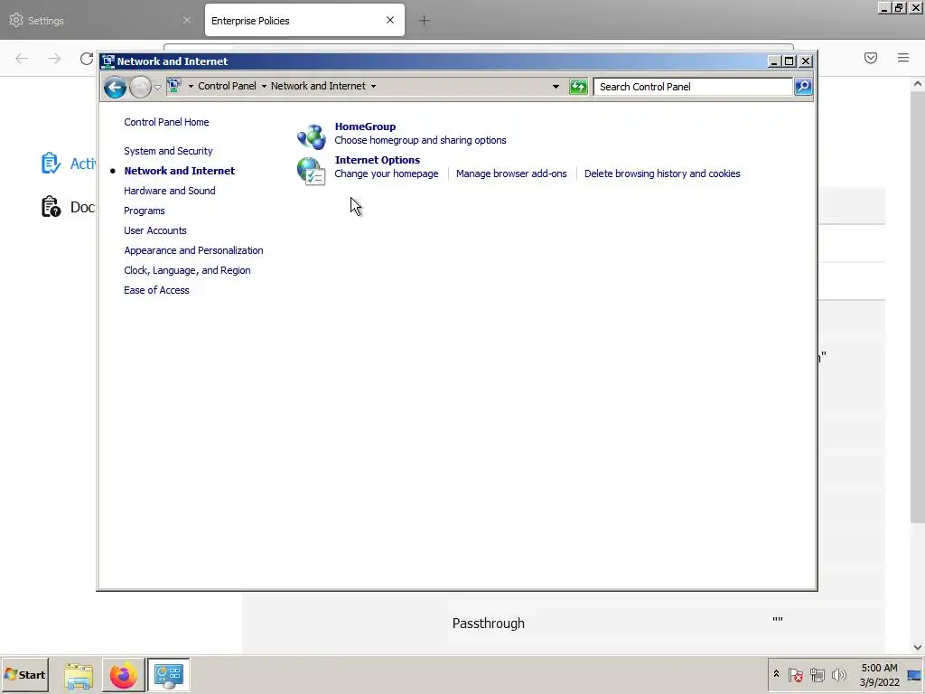925x694 pixels.
Task: Open Hardware and Sound category
Action: [169, 191]
